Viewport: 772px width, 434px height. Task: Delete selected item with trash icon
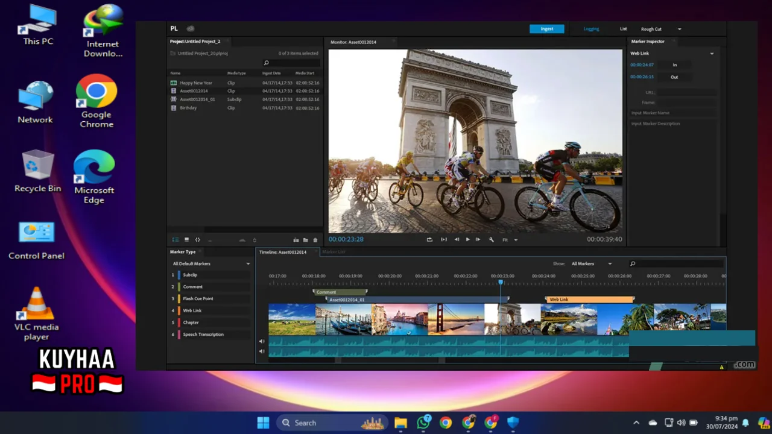tap(315, 240)
